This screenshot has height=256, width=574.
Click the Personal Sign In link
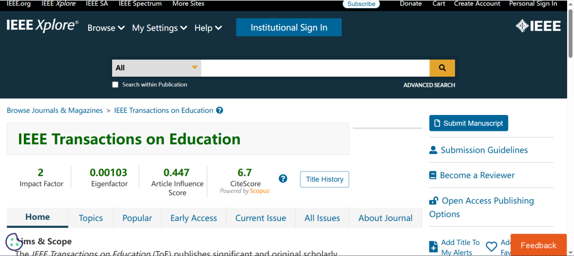tap(533, 4)
